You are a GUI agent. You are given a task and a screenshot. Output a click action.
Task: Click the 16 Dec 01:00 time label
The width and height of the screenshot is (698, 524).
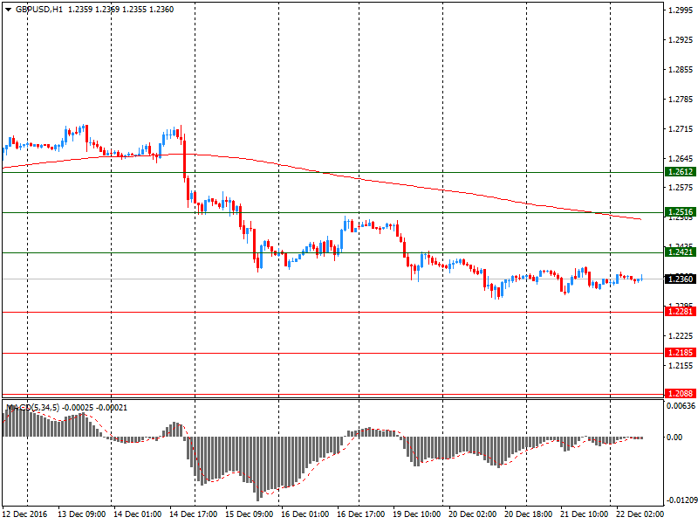pos(305,514)
